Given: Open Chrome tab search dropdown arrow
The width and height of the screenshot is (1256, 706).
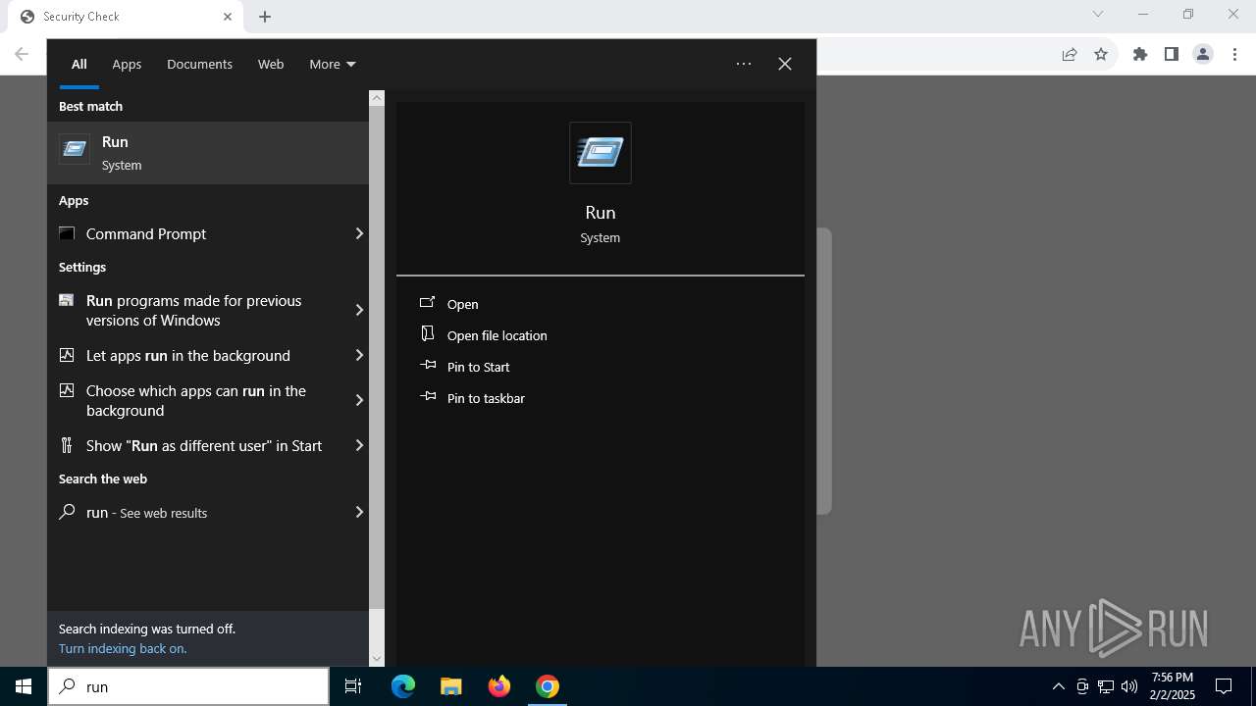Looking at the screenshot, I should (x=1098, y=14).
